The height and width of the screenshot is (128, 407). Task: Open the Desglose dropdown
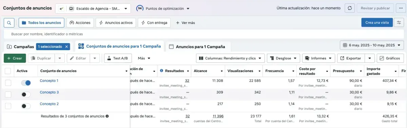284,58
